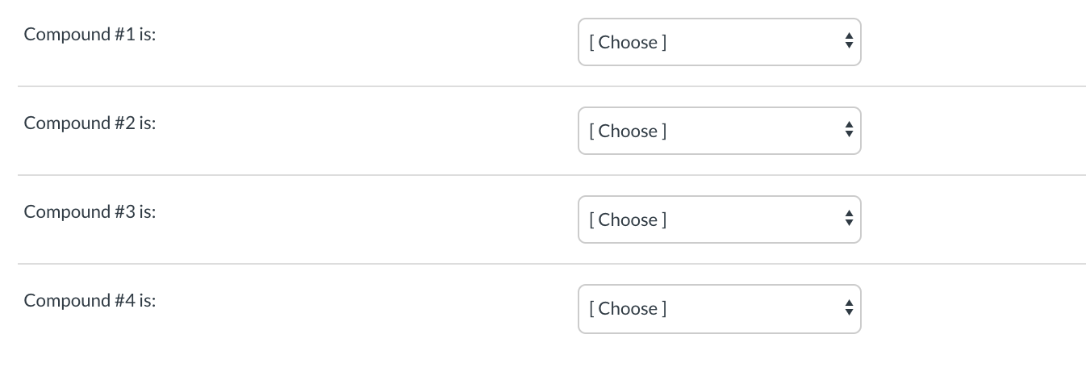The image size is (1086, 376).
Task: Click the divider line below Compound #1 row
Action: tap(552, 86)
